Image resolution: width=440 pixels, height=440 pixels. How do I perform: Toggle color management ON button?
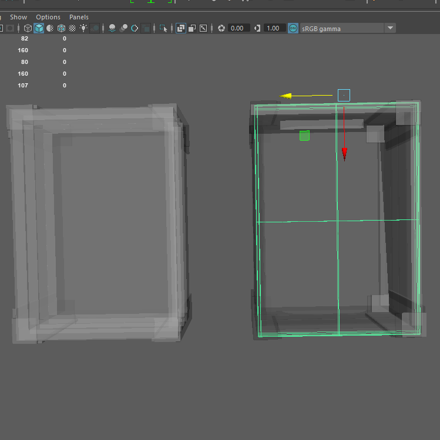[293, 28]
